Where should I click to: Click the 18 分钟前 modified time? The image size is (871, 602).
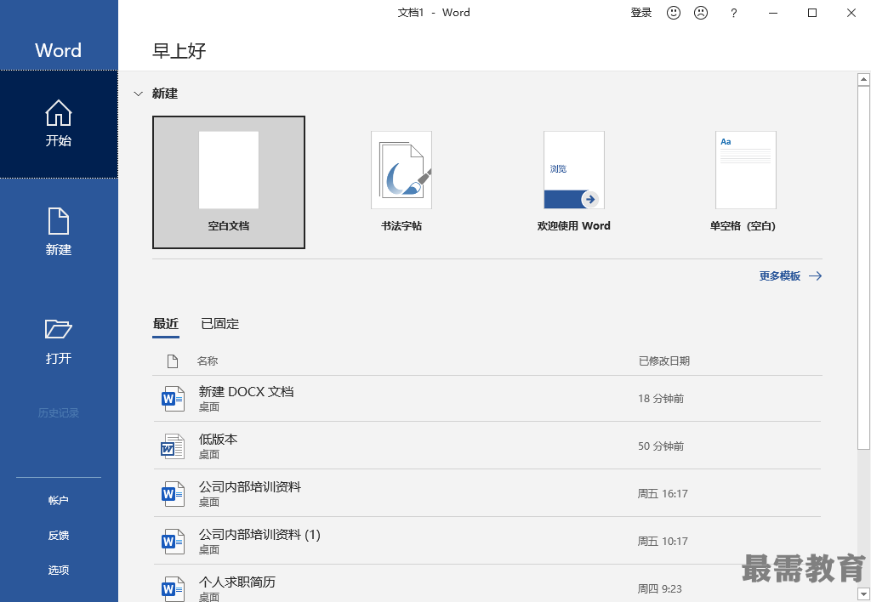coord(661,399)
